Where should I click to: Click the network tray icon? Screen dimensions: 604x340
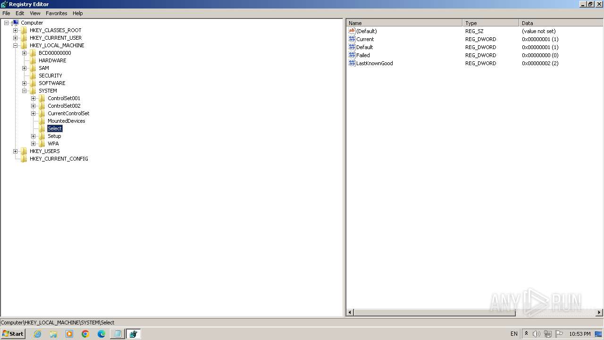[548, 334]
